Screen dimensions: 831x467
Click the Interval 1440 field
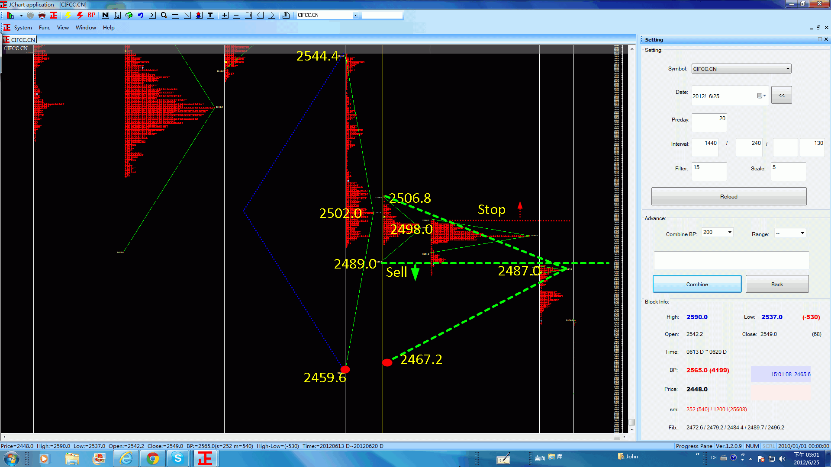pyautogui.click(x=705, y=147)
